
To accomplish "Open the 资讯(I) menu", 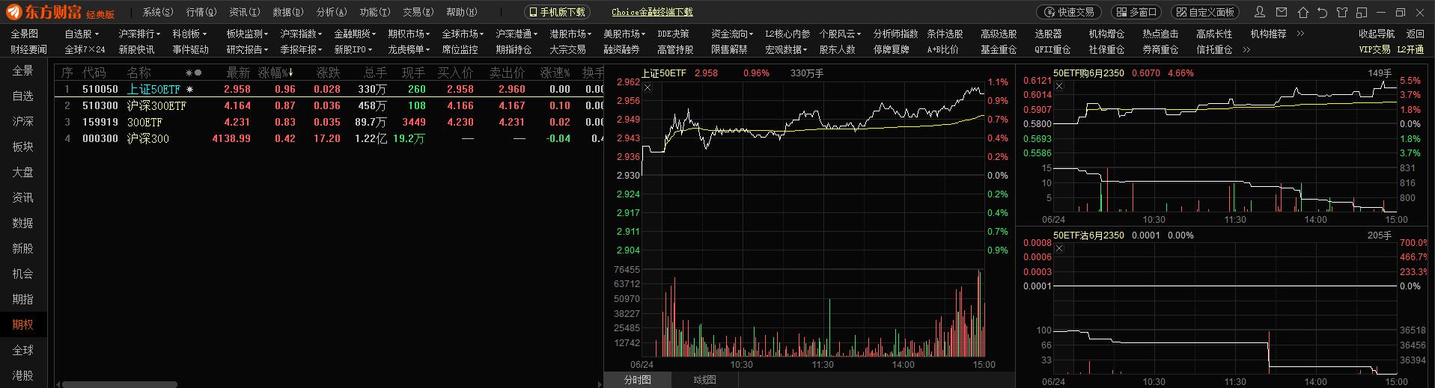I will (x=245, y=12).
